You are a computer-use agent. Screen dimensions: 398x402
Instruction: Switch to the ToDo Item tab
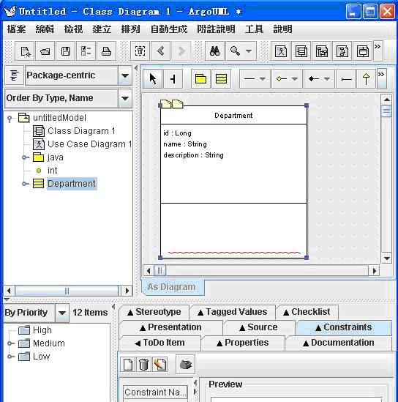point(159,343)
